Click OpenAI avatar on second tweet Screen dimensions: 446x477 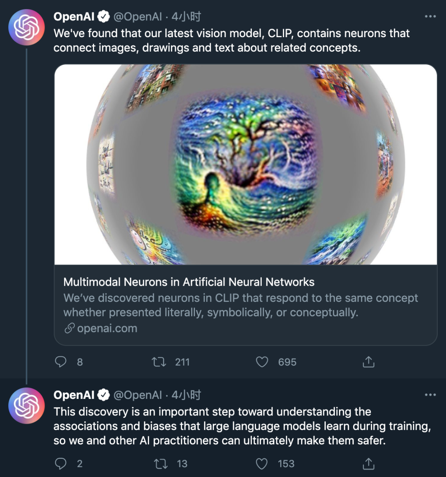(x=26, y=406)
